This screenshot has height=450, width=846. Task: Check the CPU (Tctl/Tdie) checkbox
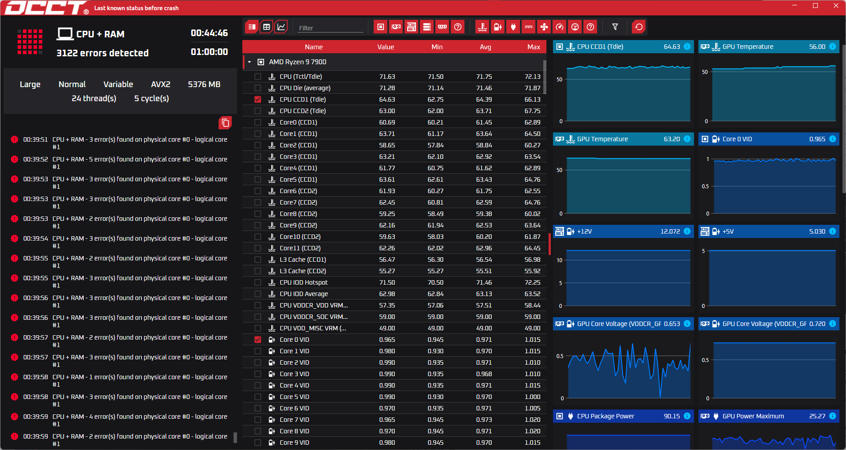pos(258,77)
